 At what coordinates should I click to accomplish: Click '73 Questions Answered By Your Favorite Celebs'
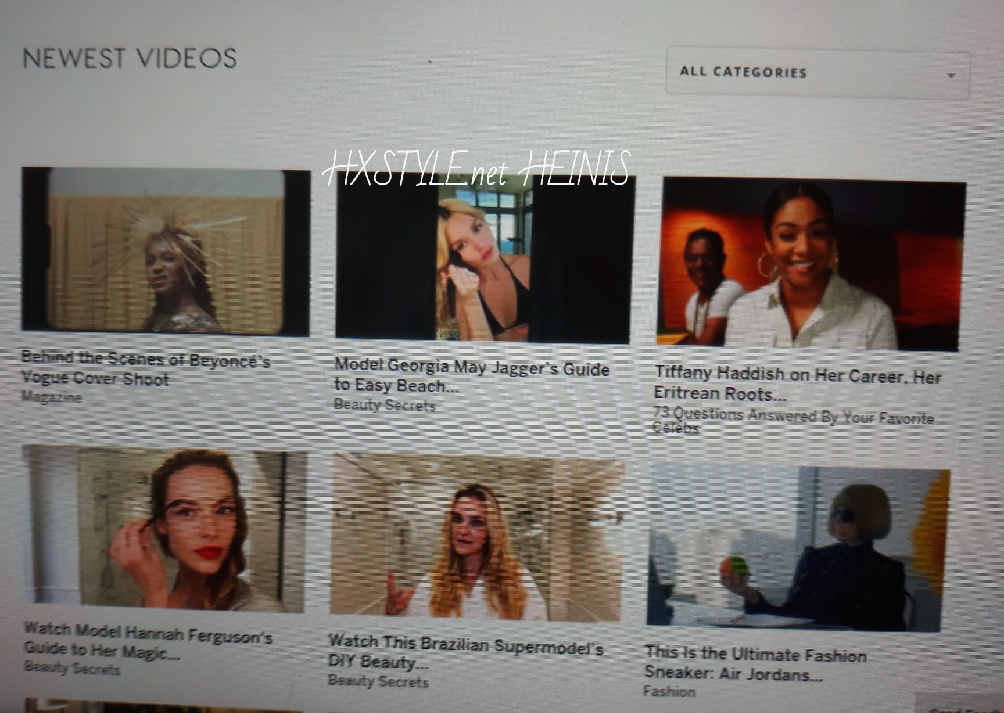[x=793, y=420]
